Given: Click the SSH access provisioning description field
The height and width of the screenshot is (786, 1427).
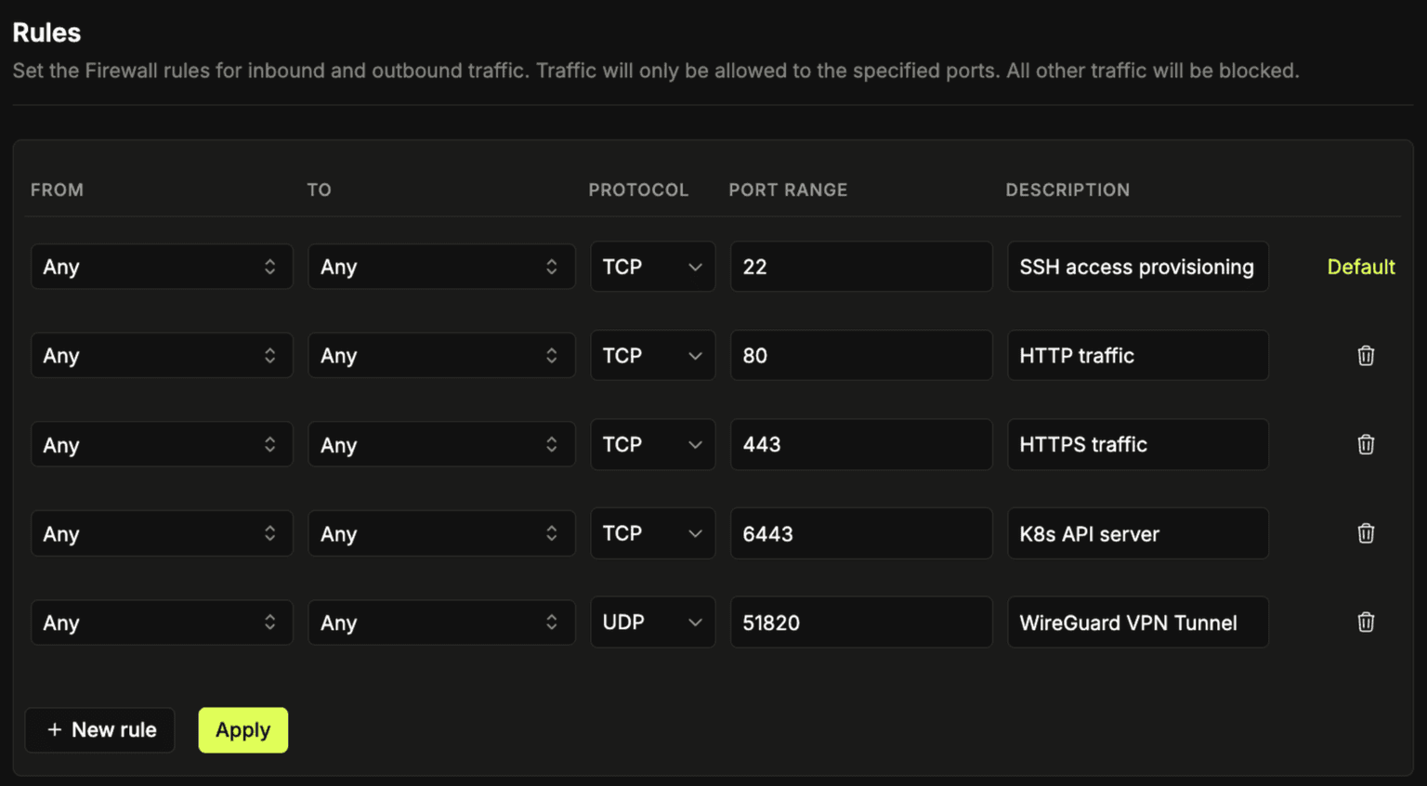Looking at the screenshot, I should click(x=1137, y=267).
